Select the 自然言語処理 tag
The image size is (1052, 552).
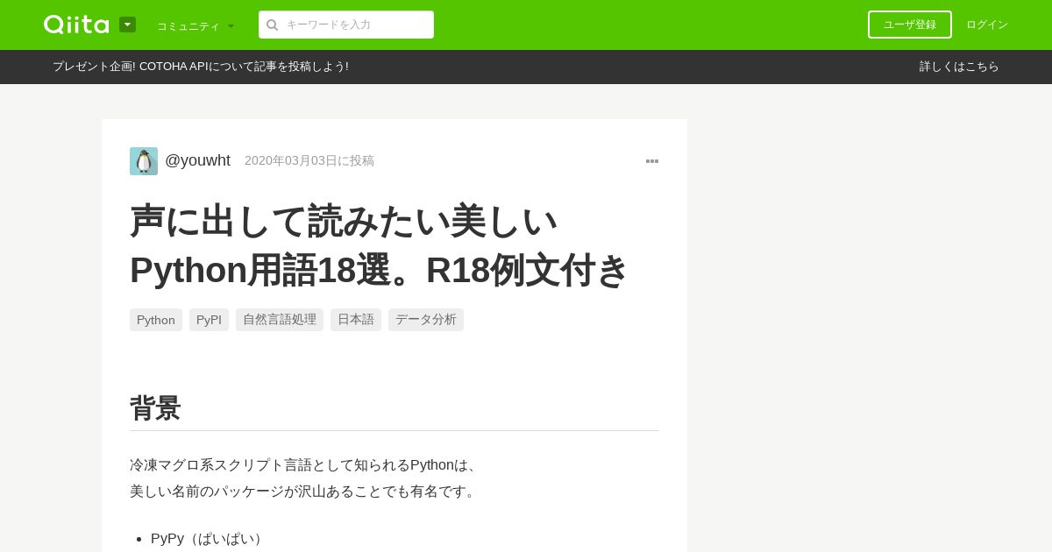point(280,320)
